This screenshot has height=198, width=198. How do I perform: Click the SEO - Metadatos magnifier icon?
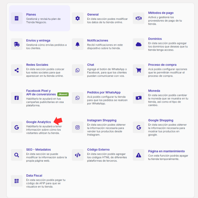tap(16, 155)
